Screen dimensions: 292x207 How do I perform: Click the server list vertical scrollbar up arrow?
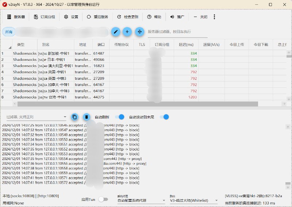(x=289, y=52)
